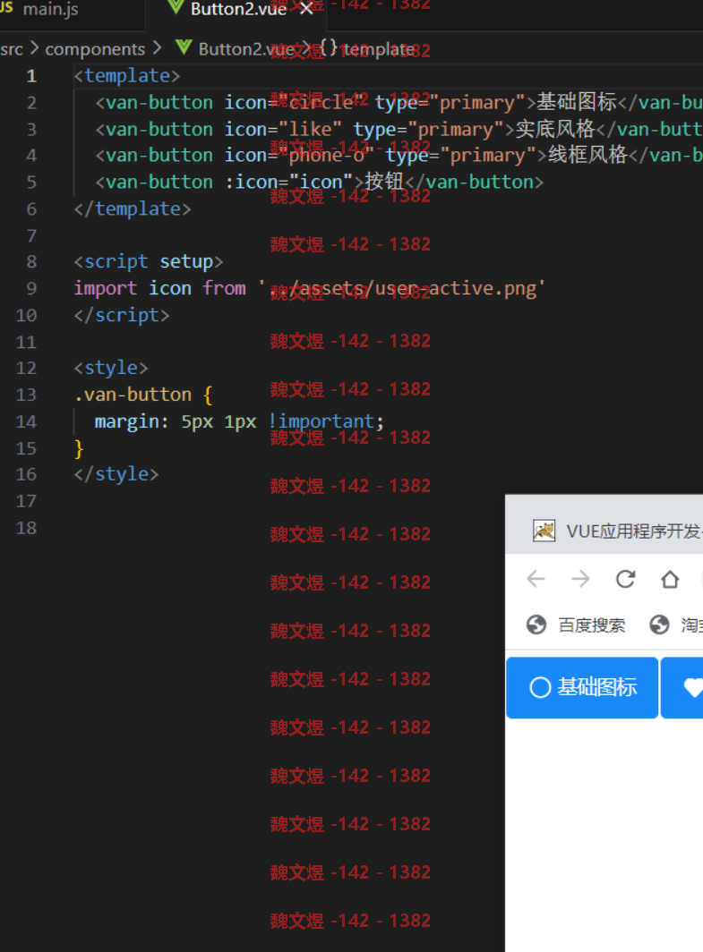Click :icon="icon" binding on line 5
Screen dimensions: 703x952
[288, 183]
